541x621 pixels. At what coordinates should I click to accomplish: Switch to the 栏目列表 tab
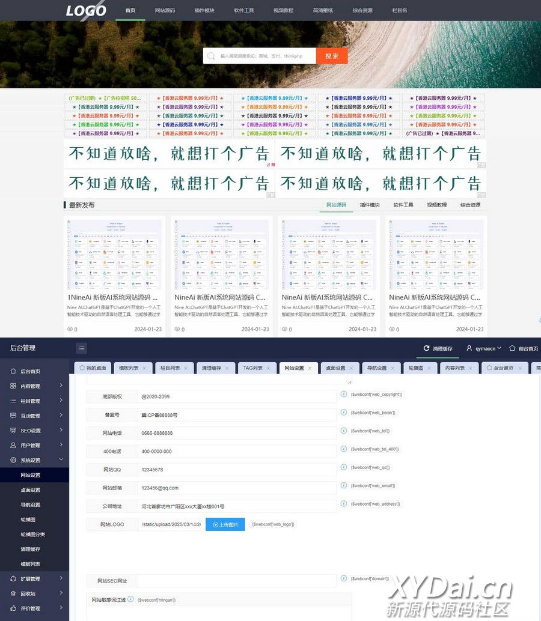coord(170,368)
